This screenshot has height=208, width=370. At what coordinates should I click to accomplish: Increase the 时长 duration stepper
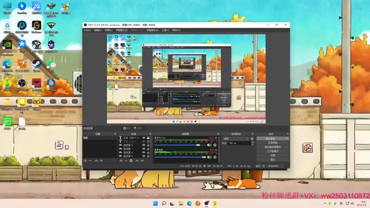(253, 142)
